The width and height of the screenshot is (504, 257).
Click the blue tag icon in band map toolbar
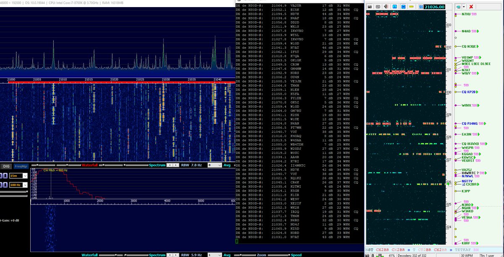[x=458, y=7]
